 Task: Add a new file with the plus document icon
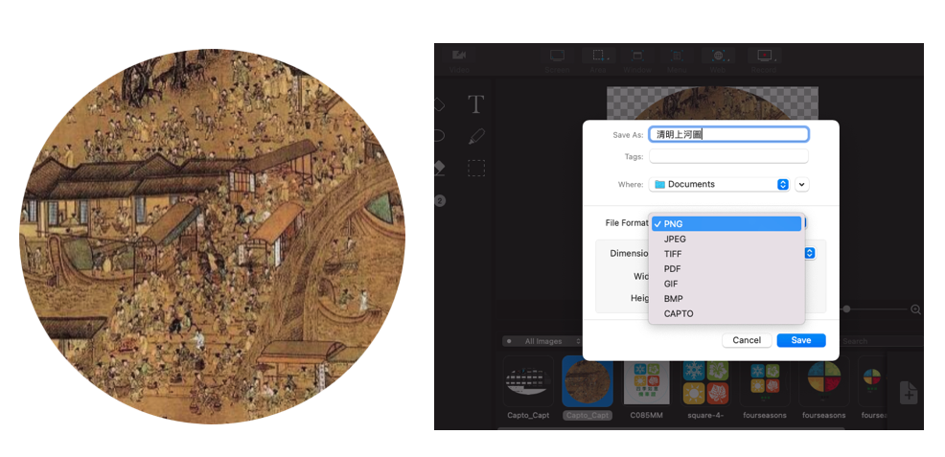pyautogui.click(x=909, y=393)
